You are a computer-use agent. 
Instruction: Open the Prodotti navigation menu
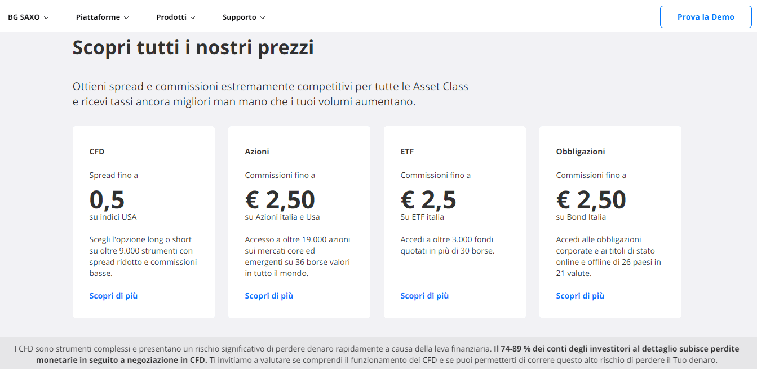point(175,17)
